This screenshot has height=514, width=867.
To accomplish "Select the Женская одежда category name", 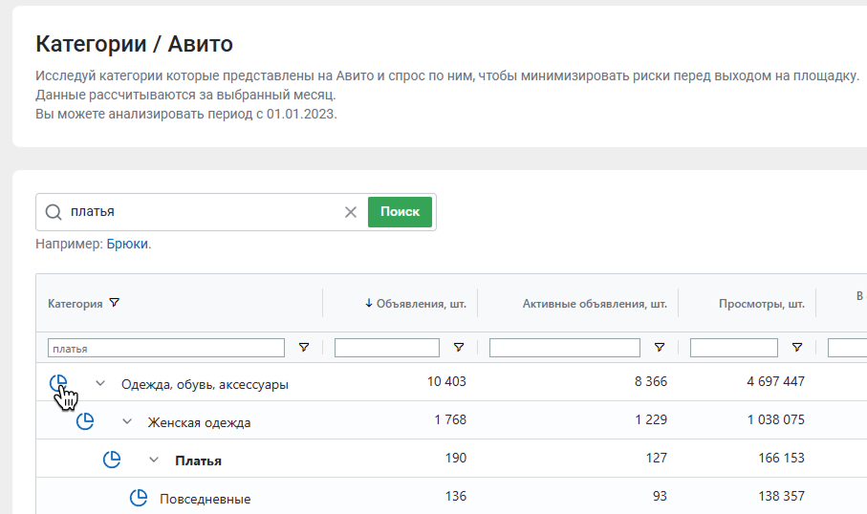I will (199, 423).
